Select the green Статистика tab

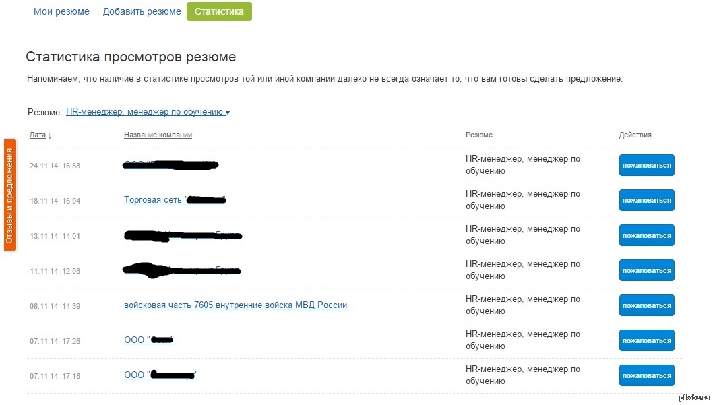(219, 11)
